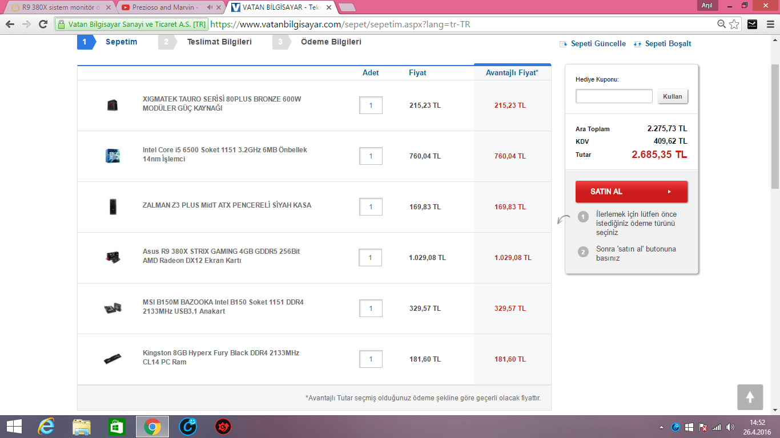Click the browser forward arrow
Viewport: 780px width, 438px height.
pos(26,25)
